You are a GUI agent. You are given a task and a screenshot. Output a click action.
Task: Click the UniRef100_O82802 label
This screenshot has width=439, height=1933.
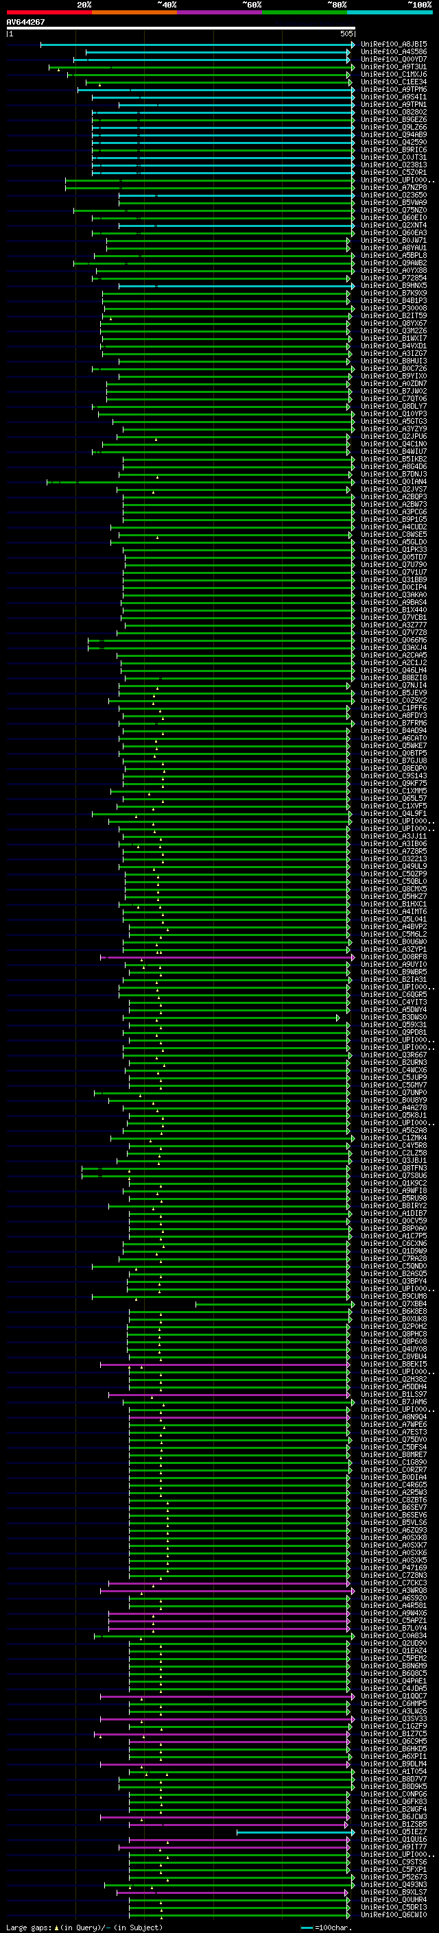(x=394, y=112)
